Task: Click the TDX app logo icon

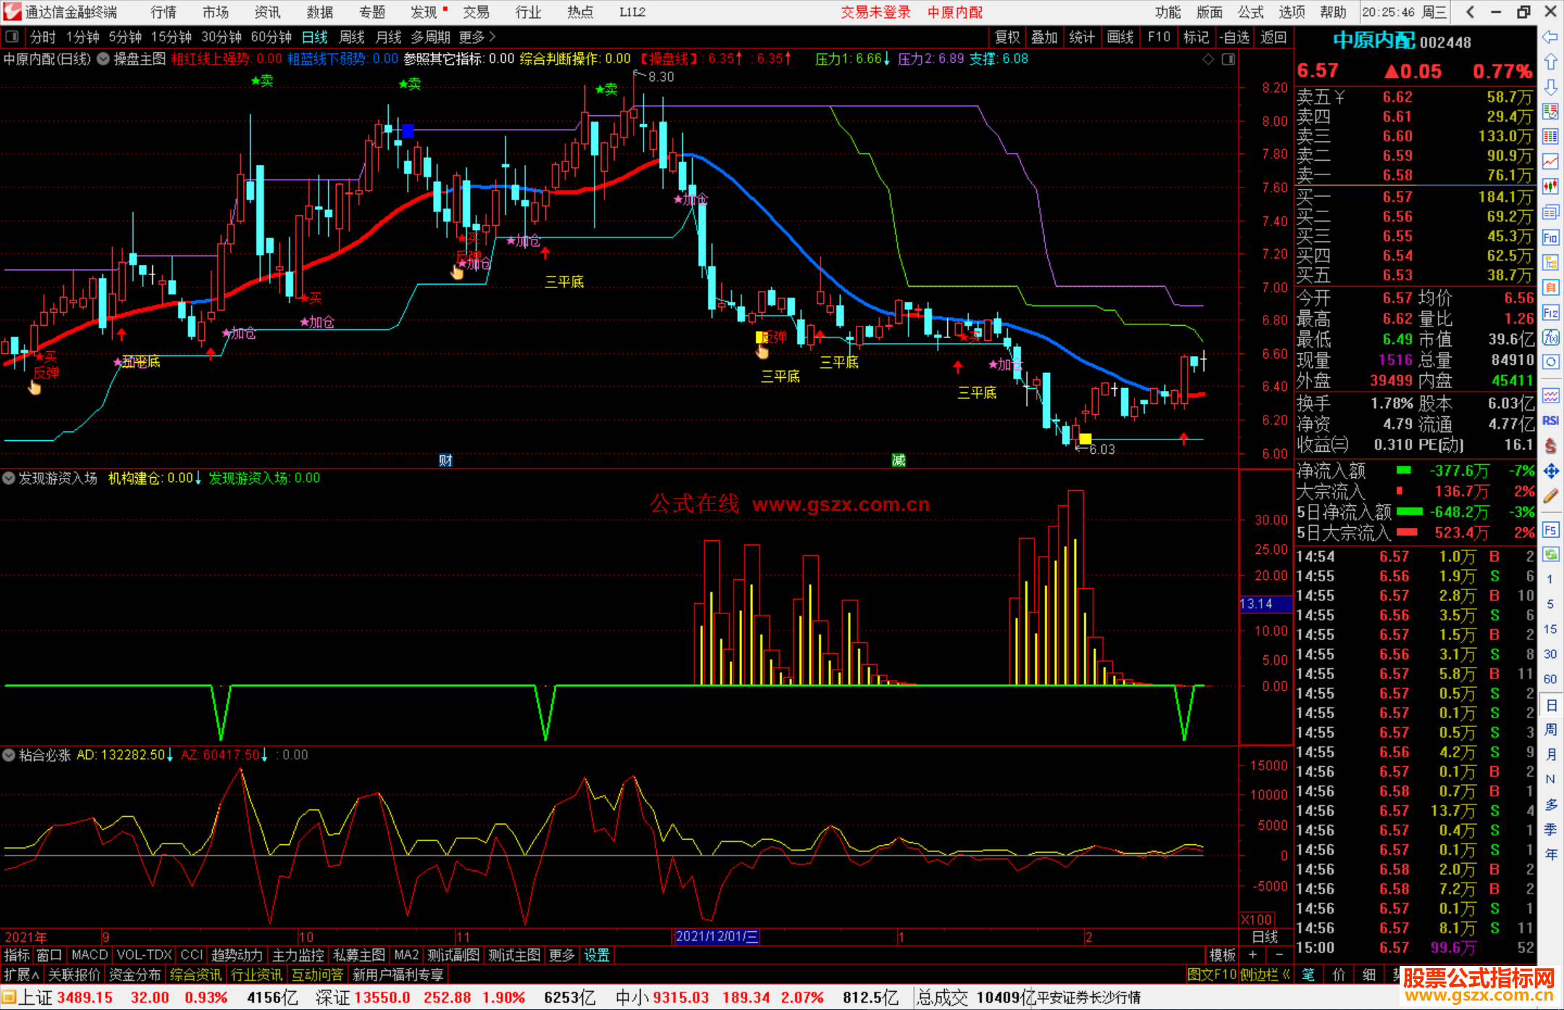Action: 12,12
